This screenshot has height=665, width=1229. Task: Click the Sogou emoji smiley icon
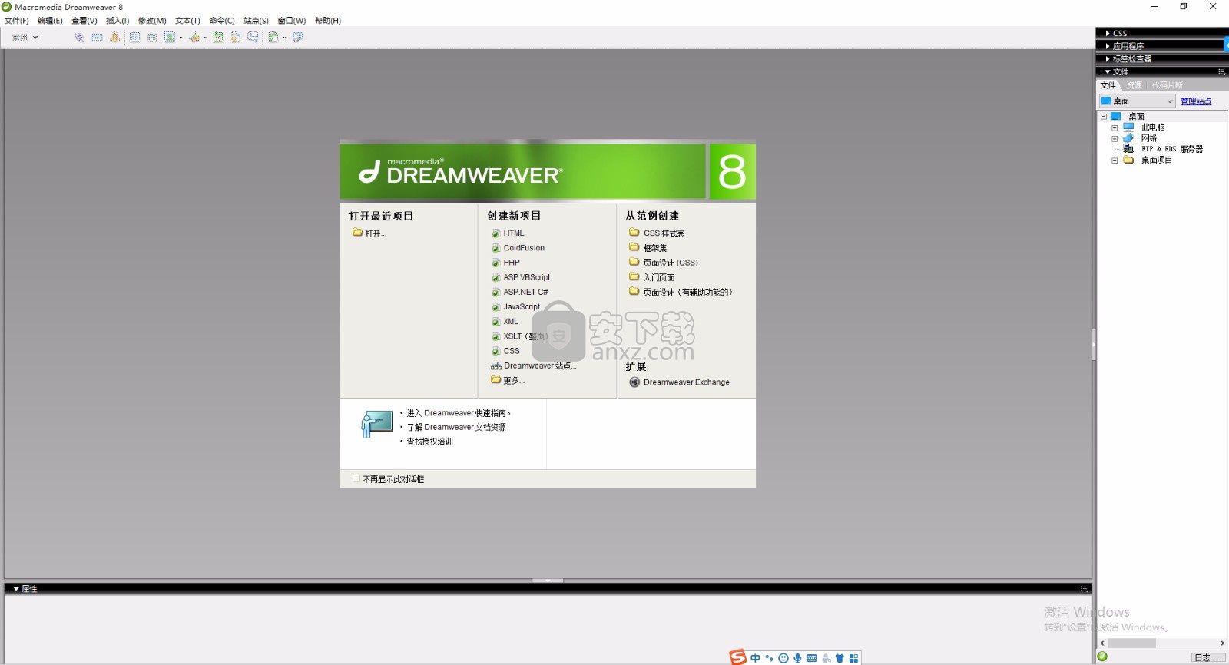pos(783,658)
